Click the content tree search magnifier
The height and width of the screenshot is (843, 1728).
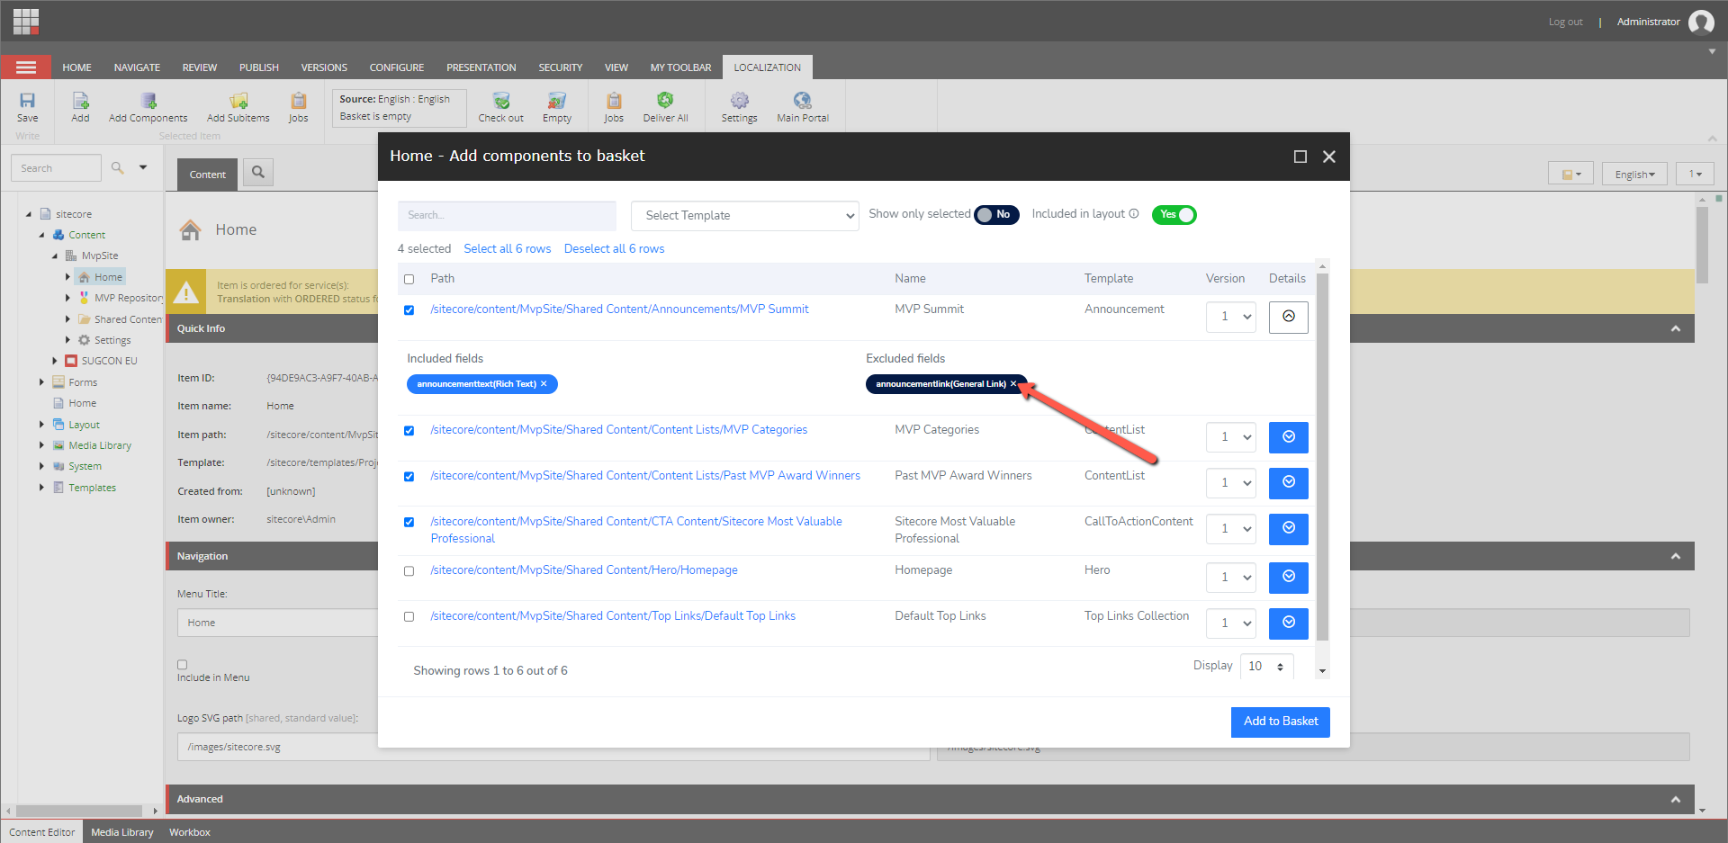pos(117,167)
